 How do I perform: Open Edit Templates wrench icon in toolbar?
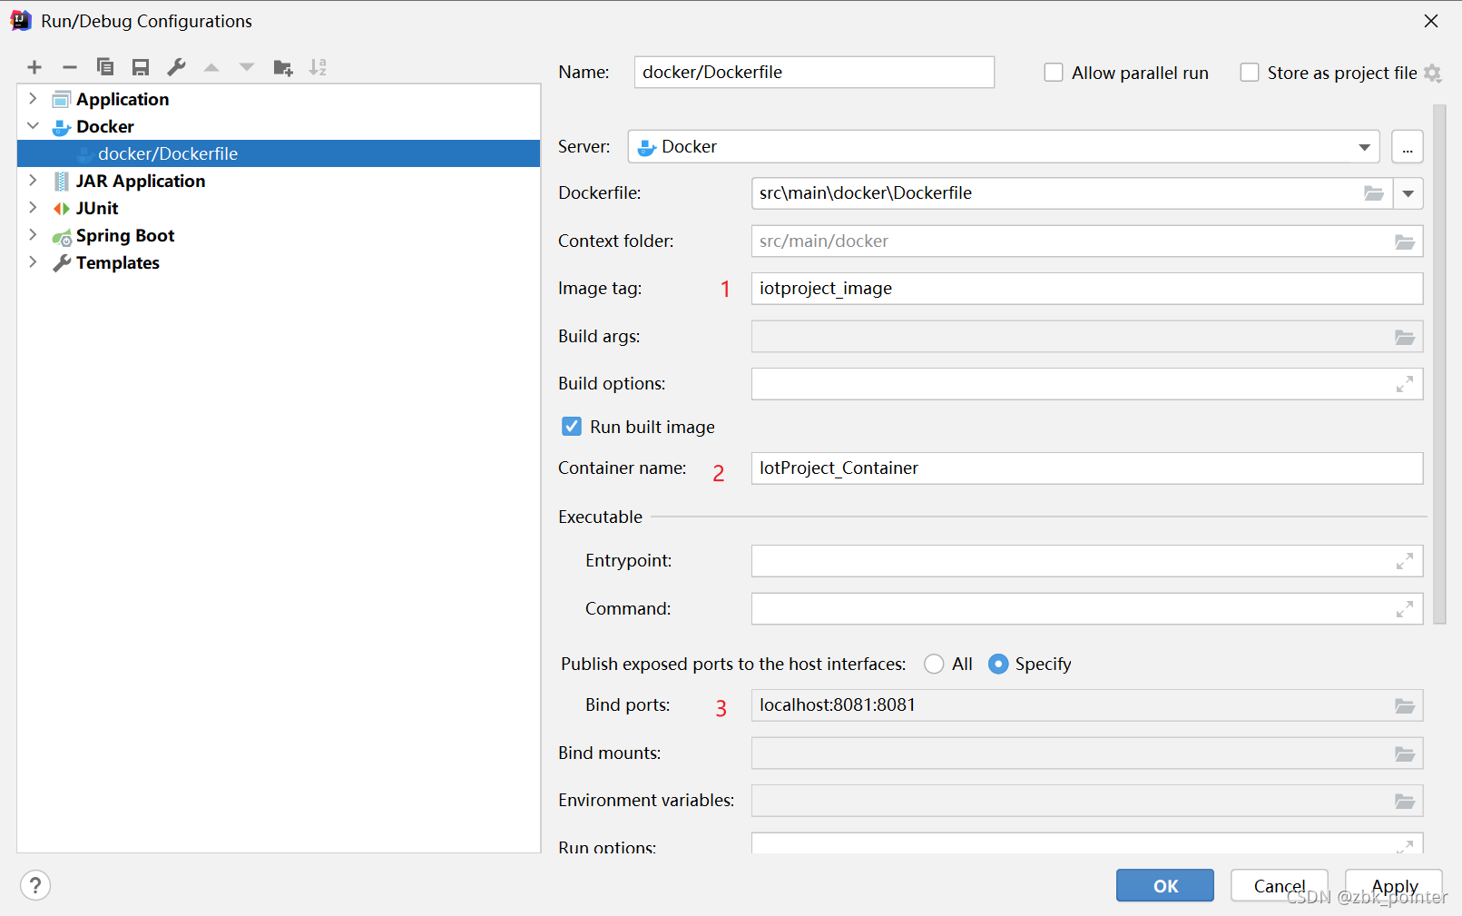[176, 67]
